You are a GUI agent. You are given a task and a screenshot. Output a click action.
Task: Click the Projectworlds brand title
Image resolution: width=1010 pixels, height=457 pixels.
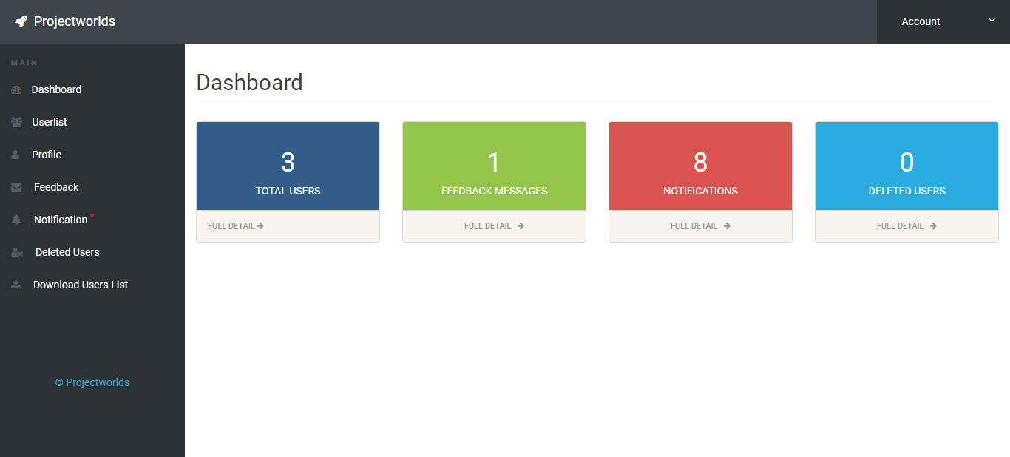75,21
